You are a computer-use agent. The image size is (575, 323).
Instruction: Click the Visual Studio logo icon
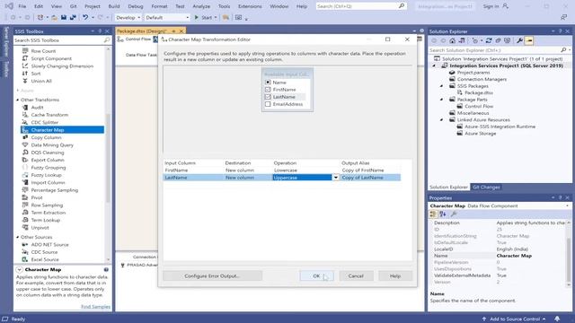[x=9, y=6]
